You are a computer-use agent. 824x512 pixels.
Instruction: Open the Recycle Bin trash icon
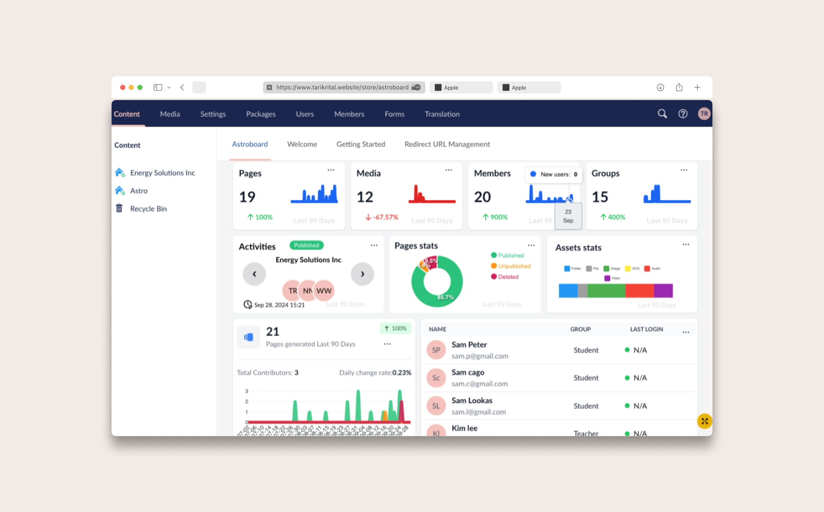(119, 209)
